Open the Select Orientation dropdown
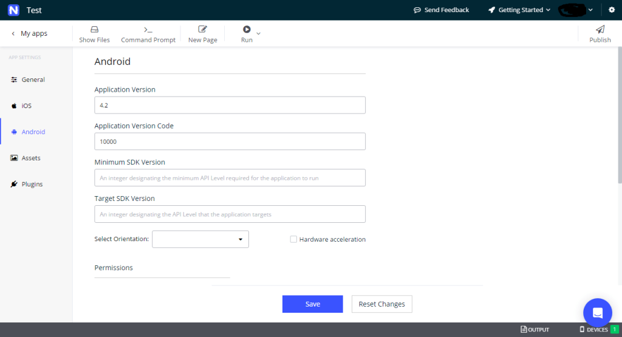 click(x=200, y=239)
